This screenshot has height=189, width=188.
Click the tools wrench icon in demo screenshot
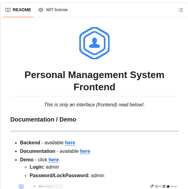[x=164, y=186]
